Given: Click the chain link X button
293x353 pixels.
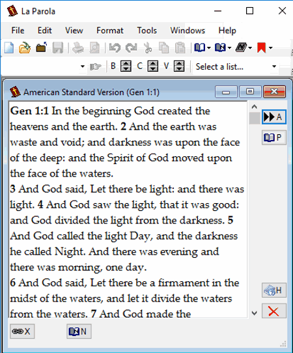Looking at the screenshot, I should [x=22, y=332].
